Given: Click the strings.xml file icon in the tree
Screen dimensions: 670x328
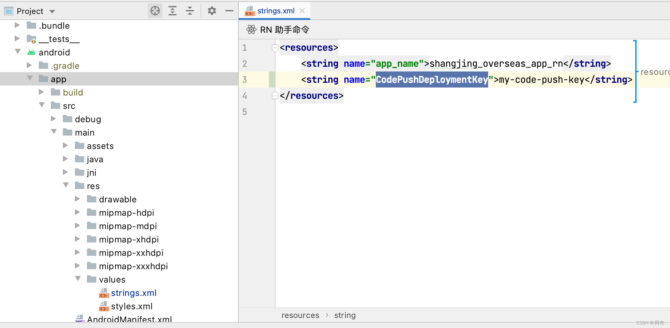Looking at the screenshot, I should click(x=104, y=293).
